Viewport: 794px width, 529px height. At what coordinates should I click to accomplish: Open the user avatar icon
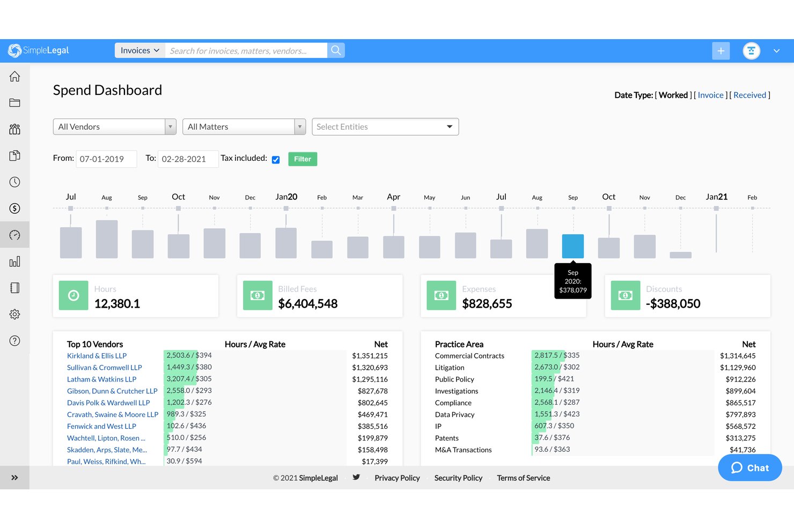751,51
